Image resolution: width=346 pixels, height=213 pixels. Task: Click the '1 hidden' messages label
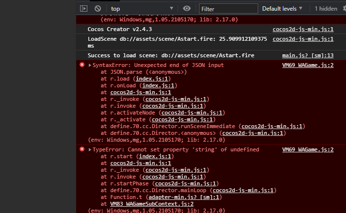(x=326, y=9)
